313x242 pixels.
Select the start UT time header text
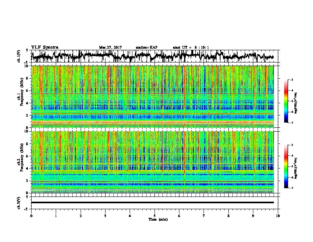(x=191, y=47)
